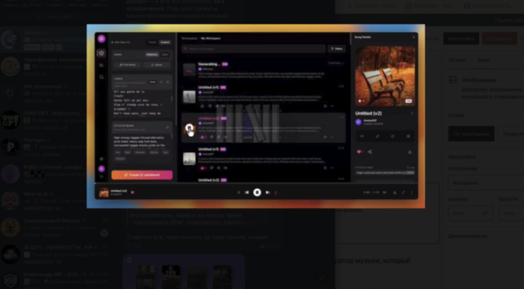This screenshot has height=289, width=524.
Task: Select the Cover audio tab
Action: 164,55
